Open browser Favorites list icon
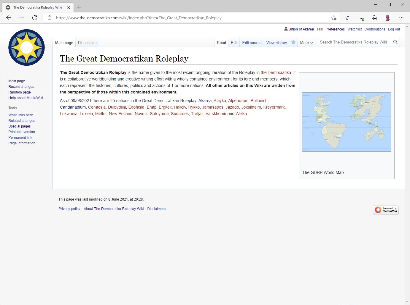This screenshot has height=305, width=410. pos(348,18)
